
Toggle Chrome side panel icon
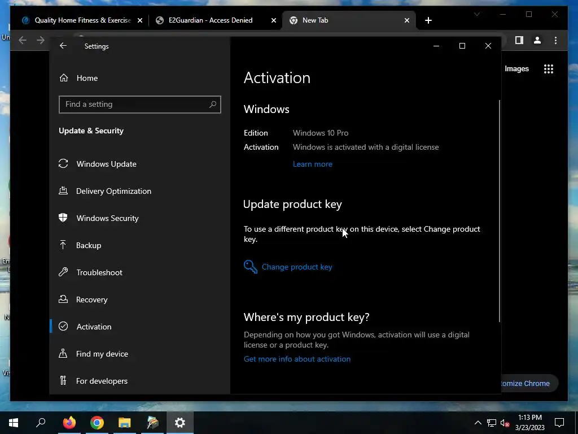519,40
